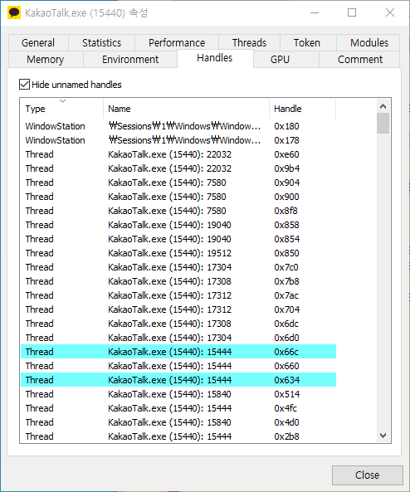Screen dimensions: 410x492
Task: Sort by the Type column header
Action: coord(62,109)
